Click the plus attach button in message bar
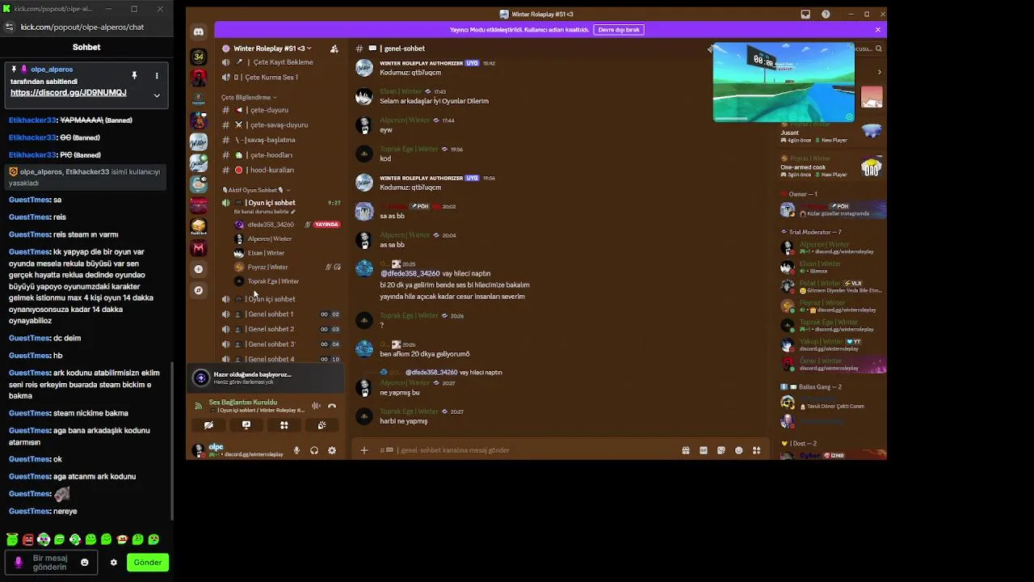1034x582 pixels. coord(364,450)
